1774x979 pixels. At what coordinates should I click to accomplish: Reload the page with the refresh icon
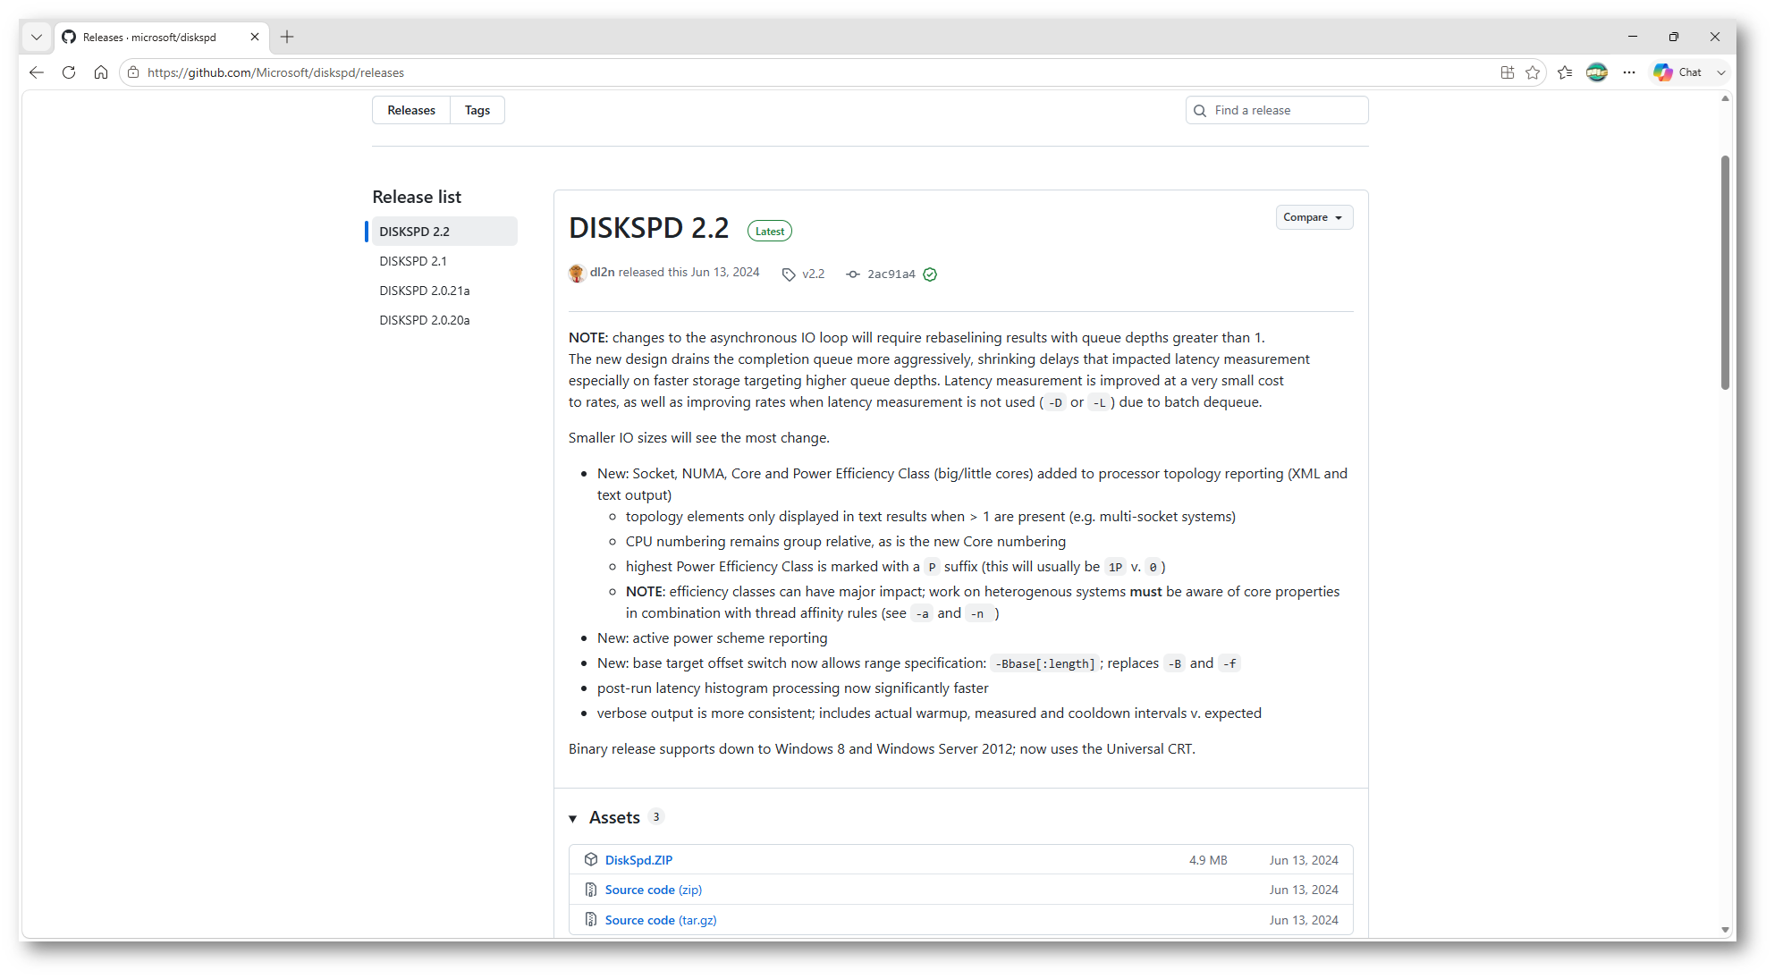69,72
